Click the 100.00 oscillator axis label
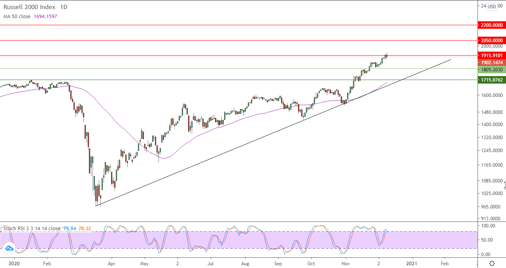506x268 pixels. pyautogui.click(x=487, y=226)
